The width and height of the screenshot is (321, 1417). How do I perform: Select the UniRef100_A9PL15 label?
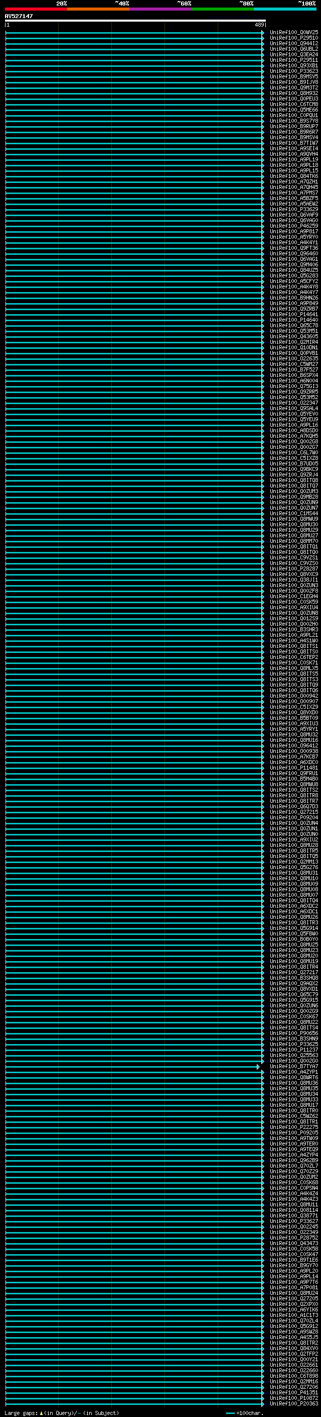pyautogui.click(x=294, y=170)
